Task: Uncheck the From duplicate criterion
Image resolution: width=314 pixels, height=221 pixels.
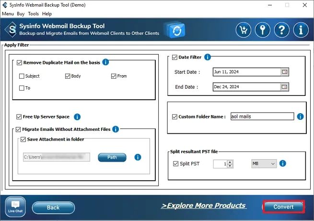Action: tap(114, 76)
